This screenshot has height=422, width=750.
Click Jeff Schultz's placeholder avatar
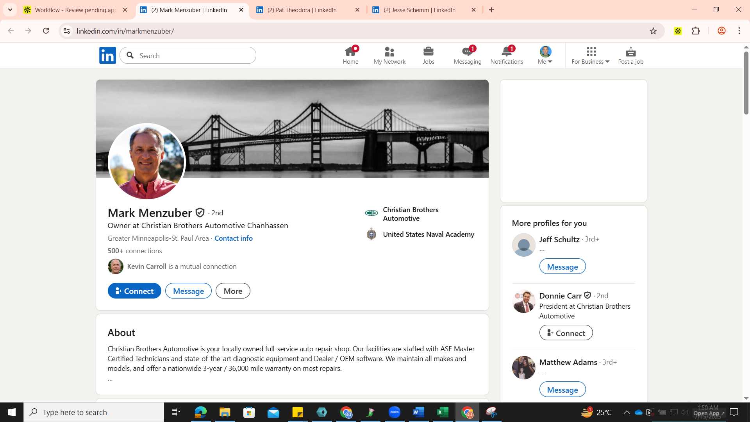[523, 245]
